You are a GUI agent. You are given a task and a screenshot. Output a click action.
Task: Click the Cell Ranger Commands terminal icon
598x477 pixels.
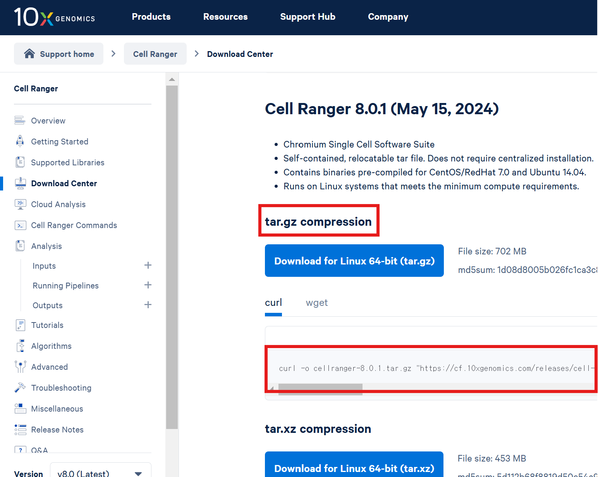pyautogui.click(x=20, y=225)
